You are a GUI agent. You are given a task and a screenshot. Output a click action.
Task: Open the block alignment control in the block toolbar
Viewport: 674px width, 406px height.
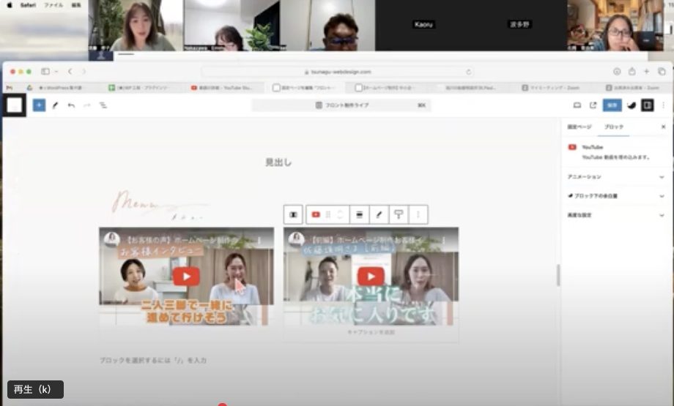click(x=360, y=214)
